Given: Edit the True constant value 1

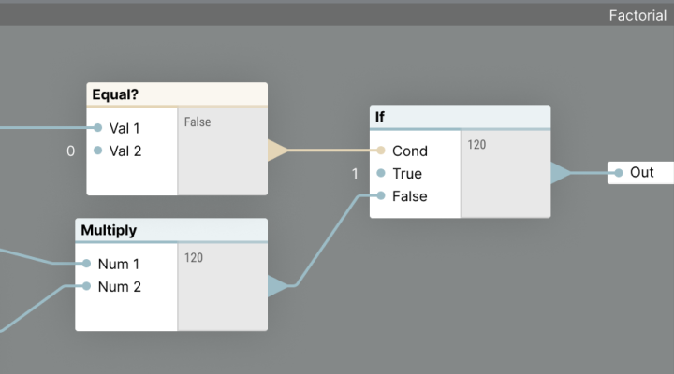Looking at the screenshot, I should [x=355, y=173].
